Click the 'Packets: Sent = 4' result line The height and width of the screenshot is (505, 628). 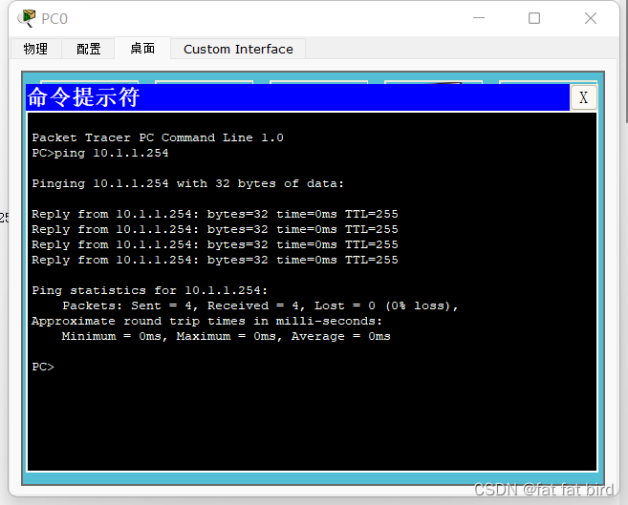260,305
